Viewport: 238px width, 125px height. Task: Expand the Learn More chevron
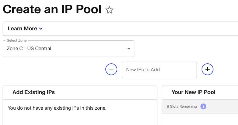point(41,29)
